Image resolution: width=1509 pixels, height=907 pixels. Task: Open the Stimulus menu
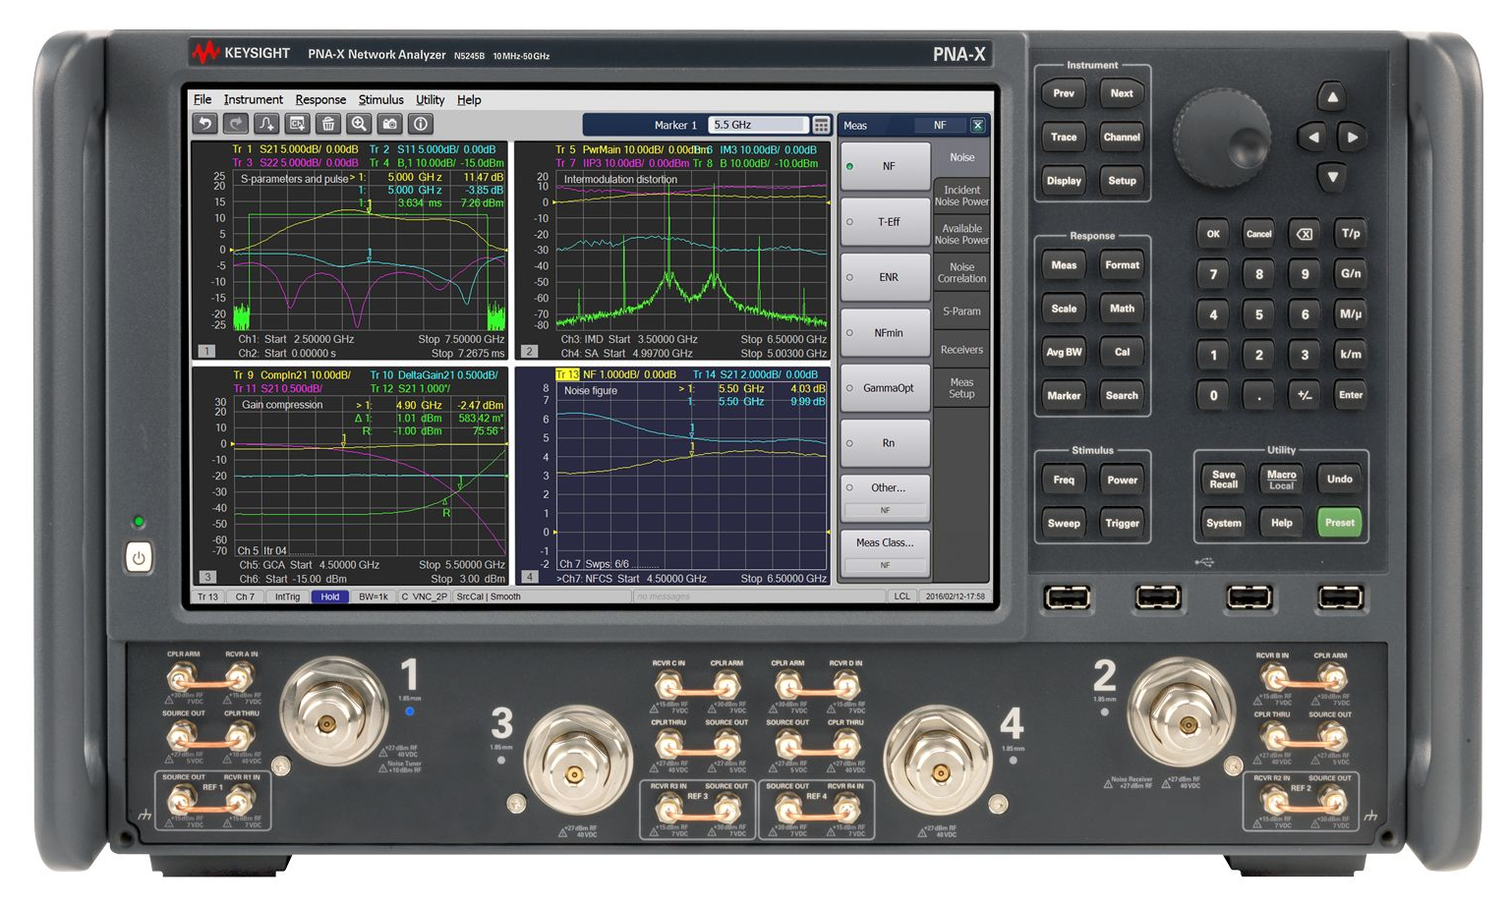point(380,99)
